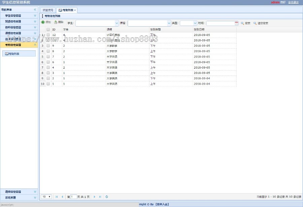Screen dimensions: 303x207
Task: Click the 删除 delete icon
Action: [56, 22]
